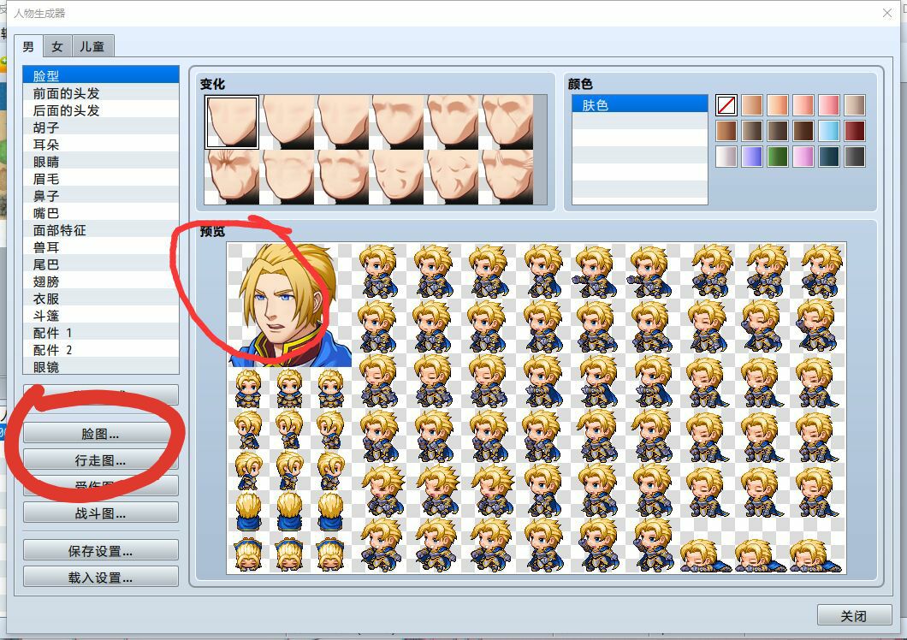This screenshot has width=907, height=640.
Task: Select 胡子 in the parts list
Action: [x=101, y=127]
